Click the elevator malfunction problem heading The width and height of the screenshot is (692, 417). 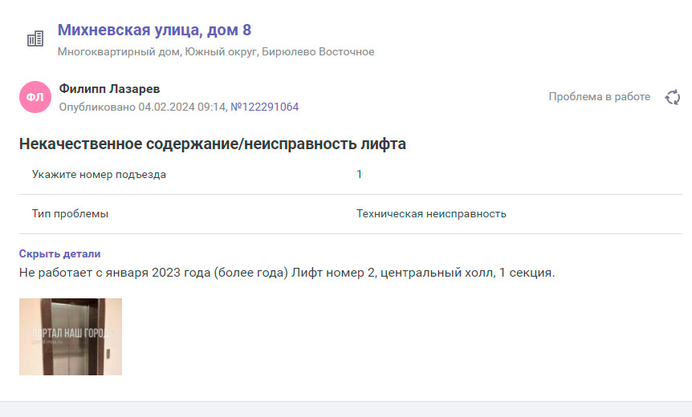[x=212, y=144]
